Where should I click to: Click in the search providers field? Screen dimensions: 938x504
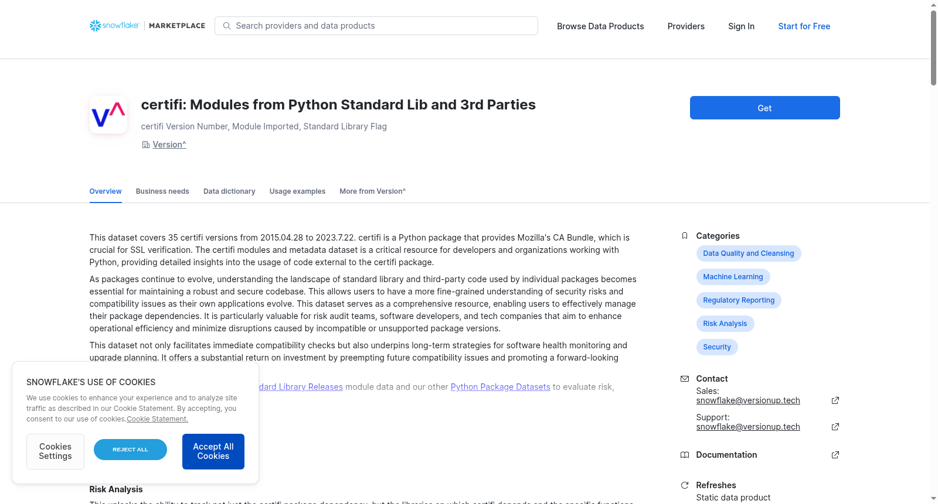coord(376,26)
